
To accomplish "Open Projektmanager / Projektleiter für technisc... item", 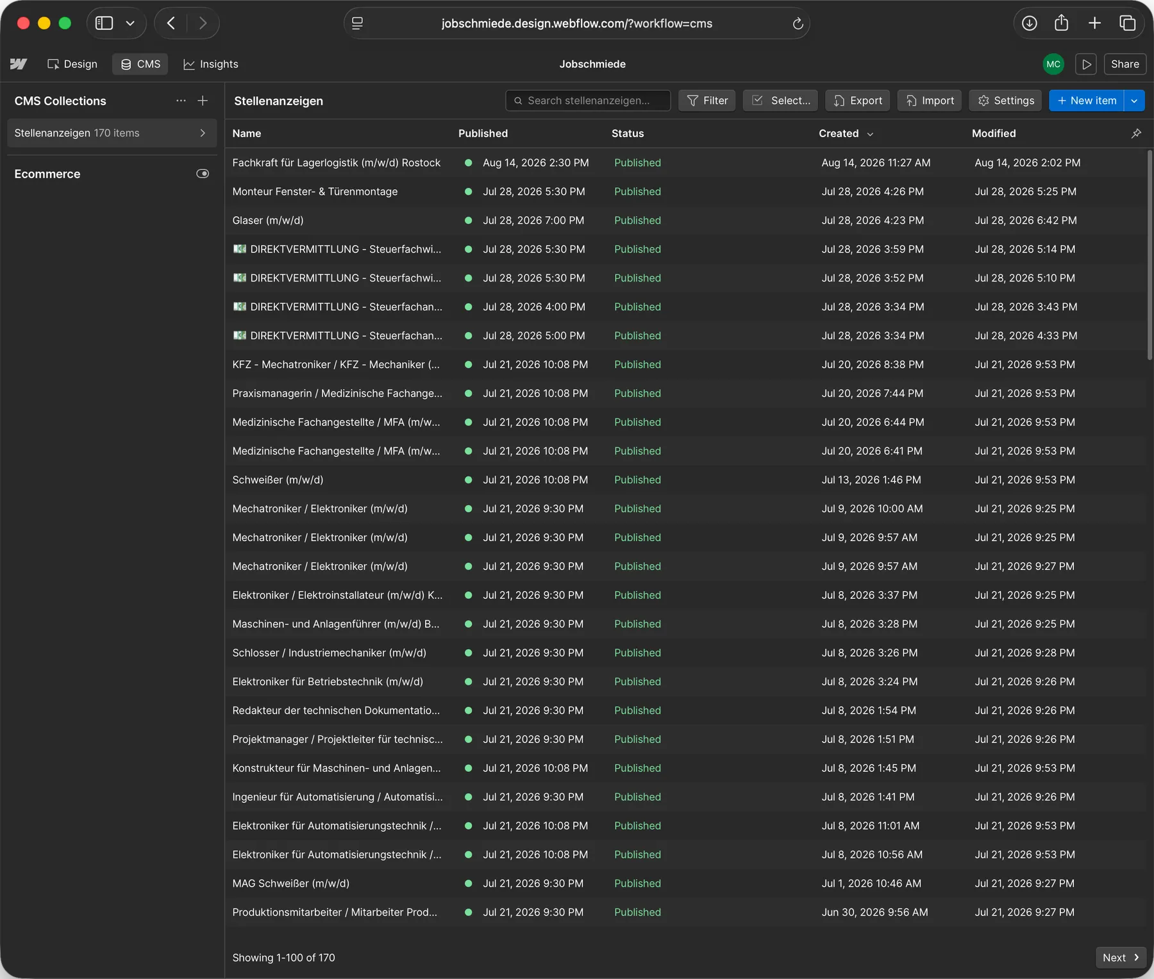I will click(x=337, y=739).
